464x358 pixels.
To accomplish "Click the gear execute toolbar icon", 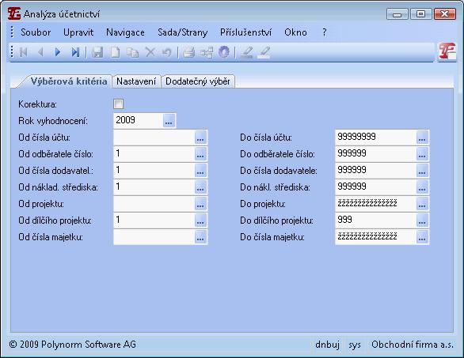I will coord(224,52).
